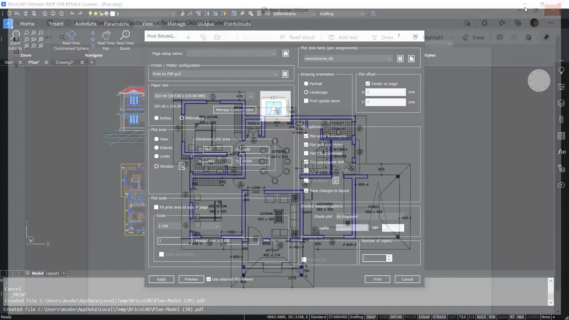Open the lightbulb tips panel icon
The image size is (569, 320).
tap(561, 71)
